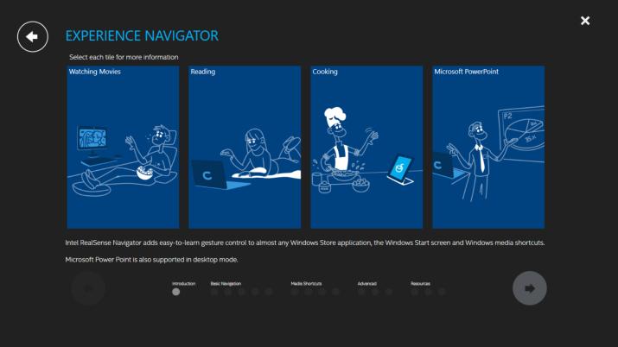Choose the Microsoft PowerPoint tile
618x347 pixels.
488,147
